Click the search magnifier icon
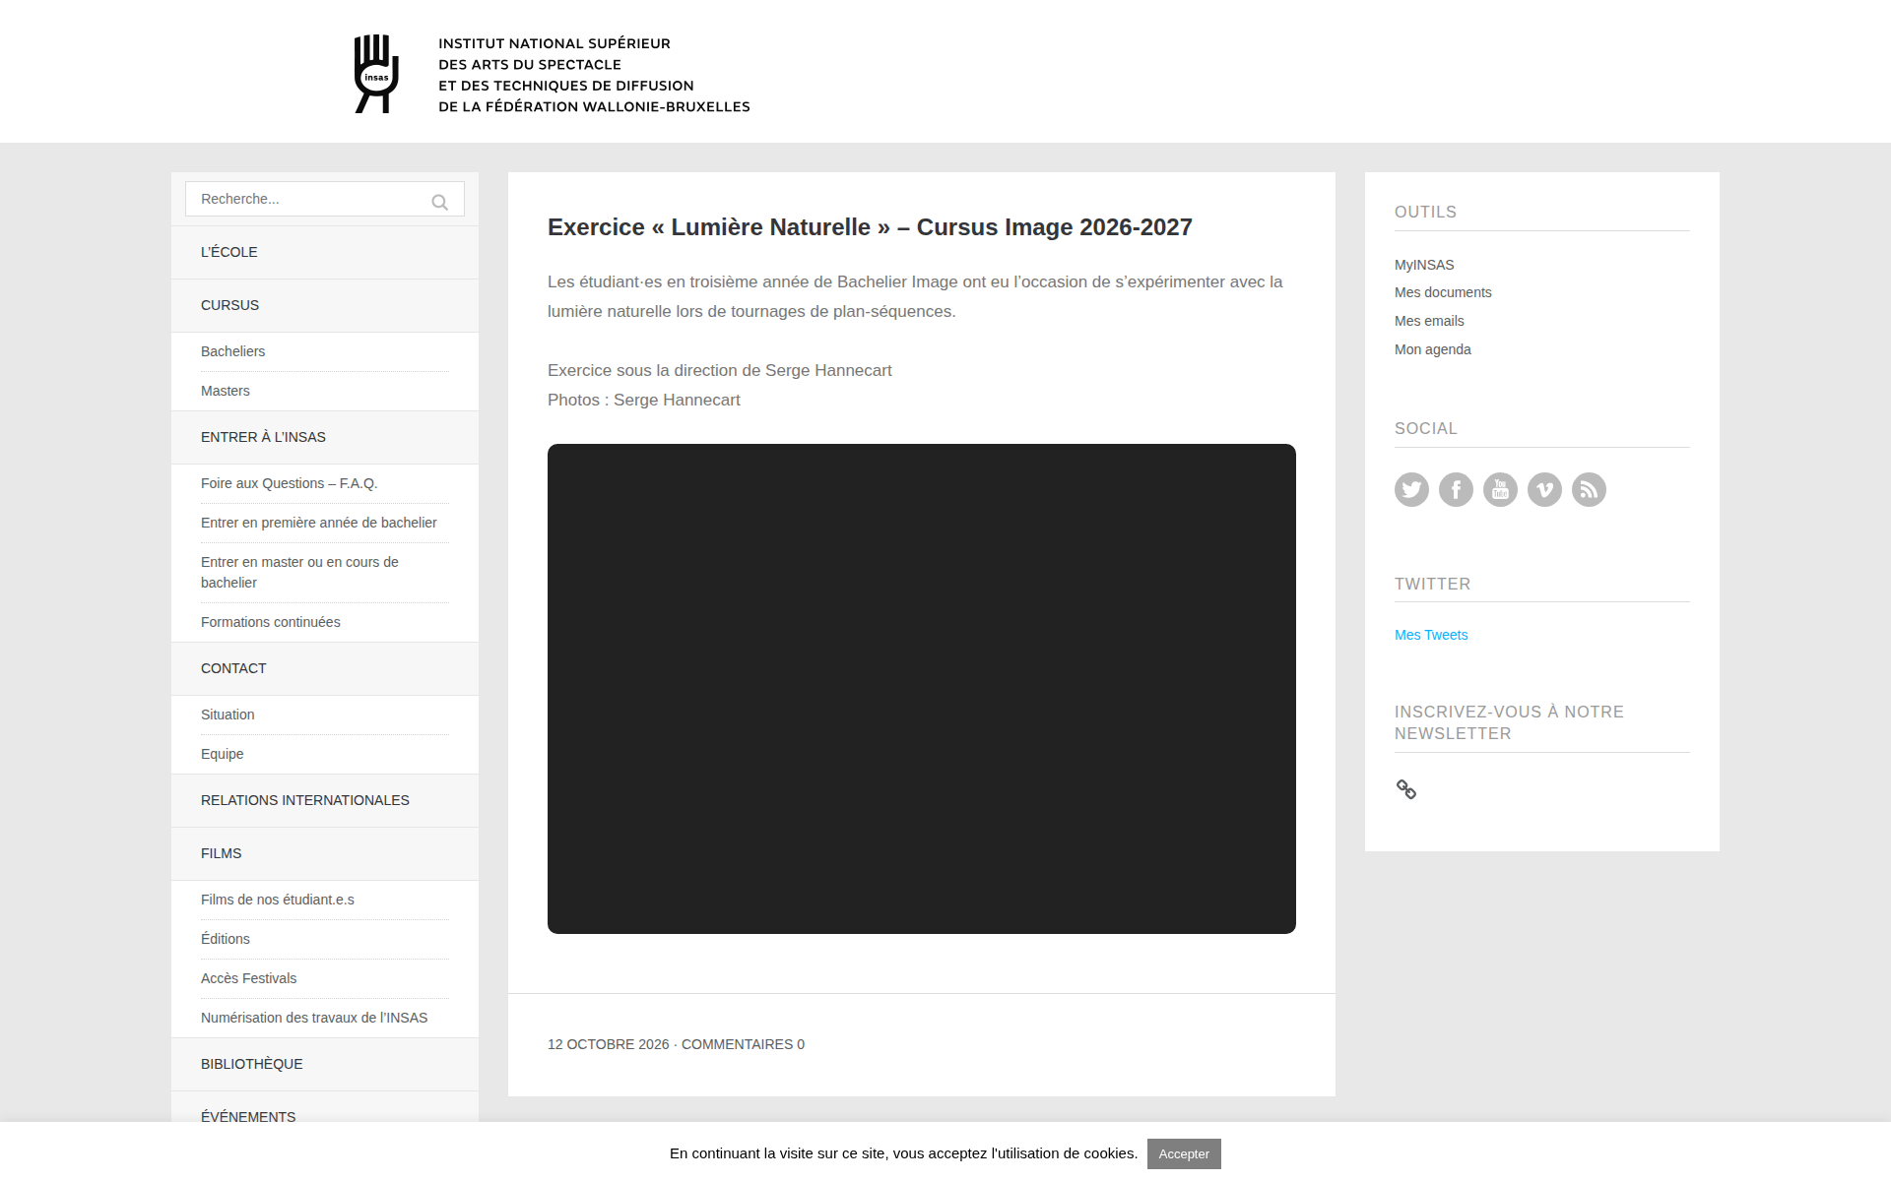Screen dimensions: 1891x1181 tap(440, 202)
